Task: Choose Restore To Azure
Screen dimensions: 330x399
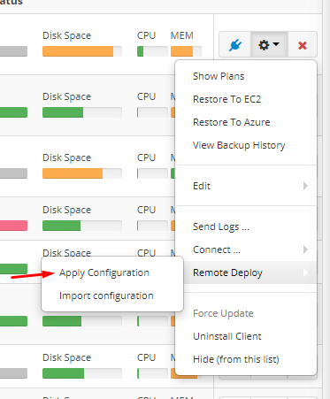Action: pos(232,122)
